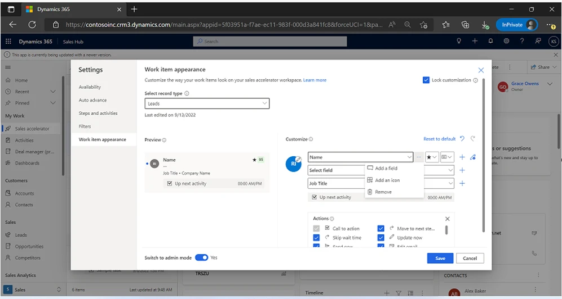562x299 pixels.
Task: Click the Reset to default link
Action: point(440,139)
